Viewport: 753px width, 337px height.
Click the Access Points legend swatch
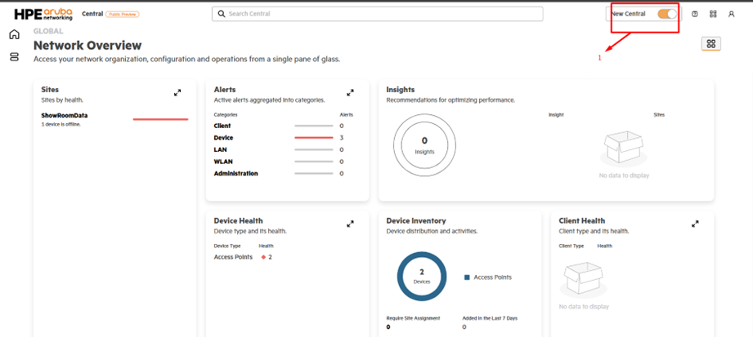click(467, 277)
